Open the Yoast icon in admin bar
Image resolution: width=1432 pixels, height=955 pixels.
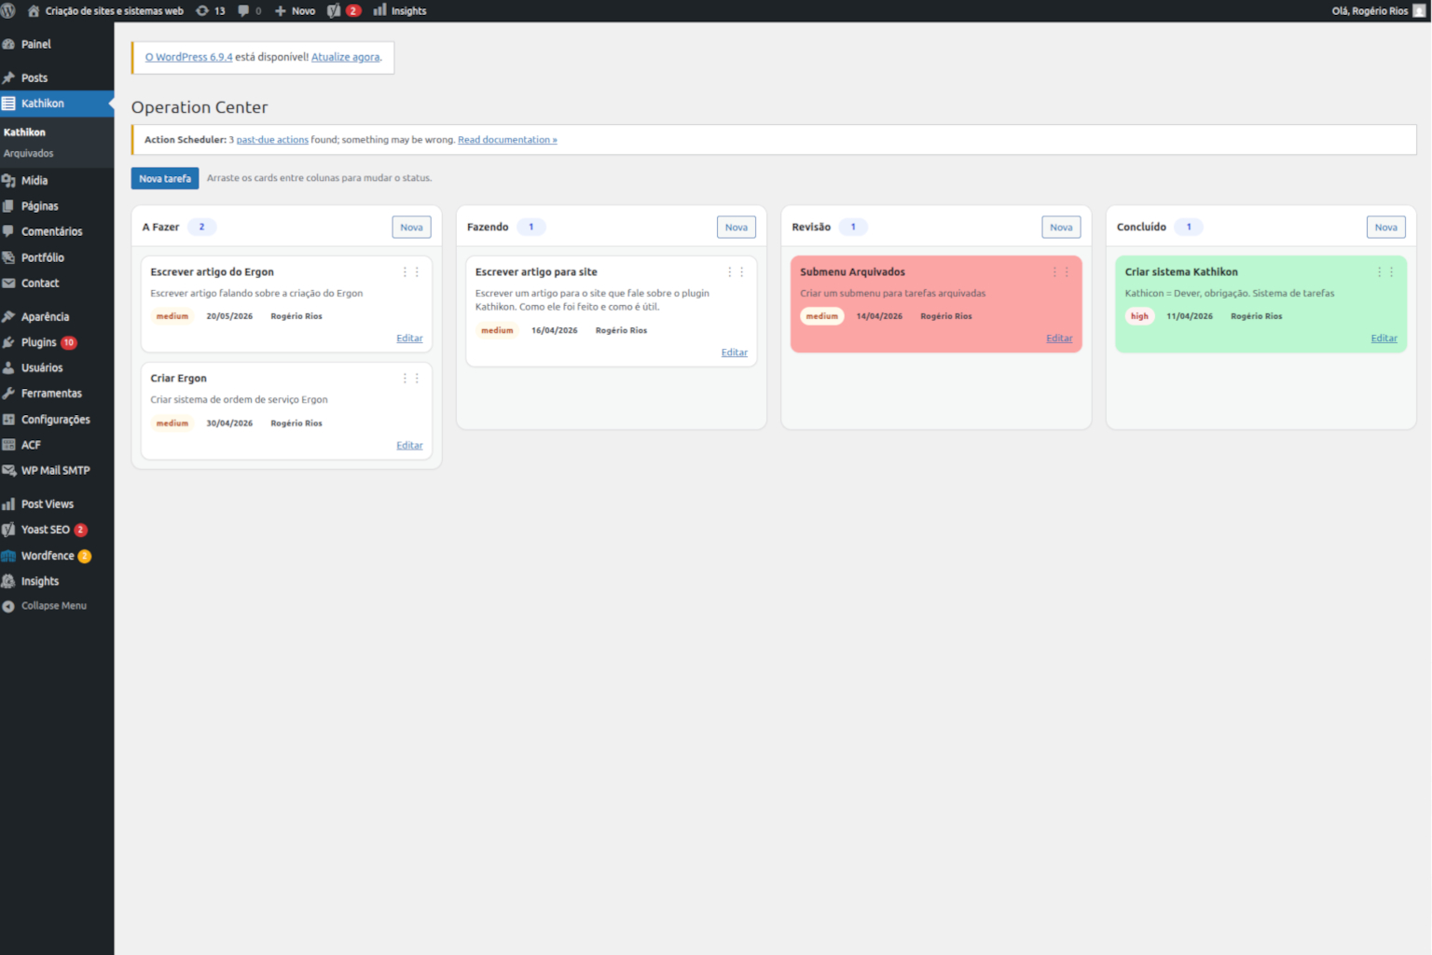pos(334,11)
